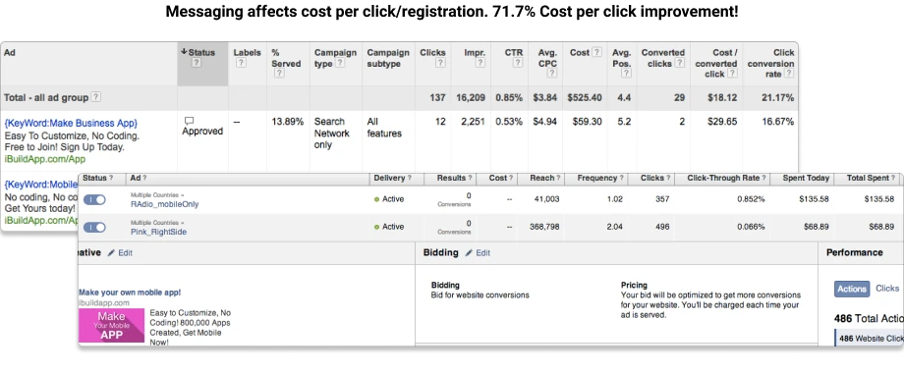Open help icon beside Converted clicks header
Viewport: 904px width, 373px height.
(679, 64)
